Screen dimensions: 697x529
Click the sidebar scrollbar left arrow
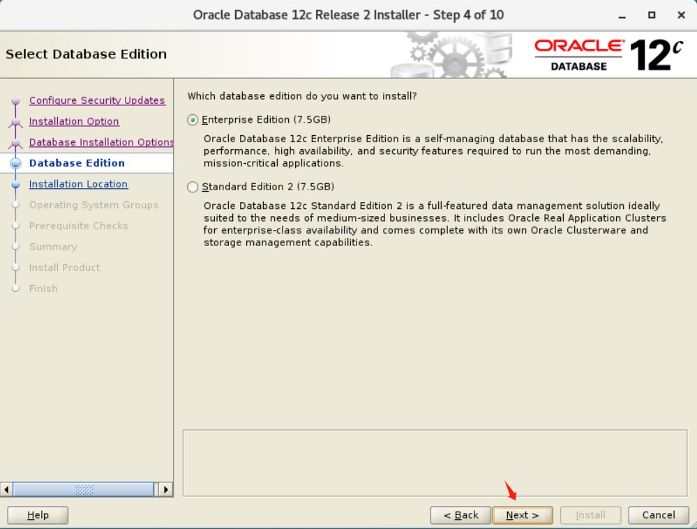point(6,489)
